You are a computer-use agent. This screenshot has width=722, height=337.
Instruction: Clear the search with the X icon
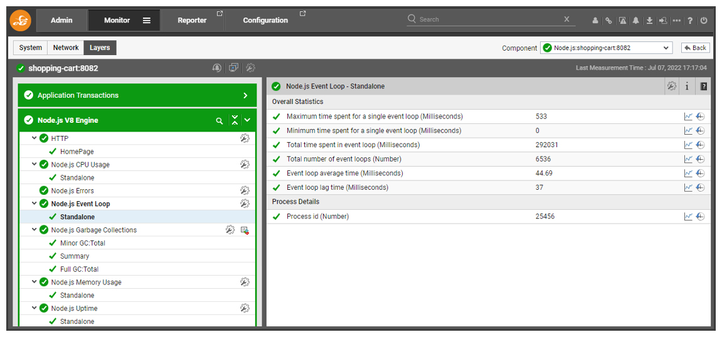(566, 19)
